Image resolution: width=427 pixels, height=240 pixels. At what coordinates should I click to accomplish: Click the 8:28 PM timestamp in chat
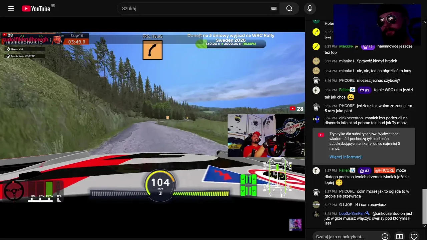tap(330, 214)
